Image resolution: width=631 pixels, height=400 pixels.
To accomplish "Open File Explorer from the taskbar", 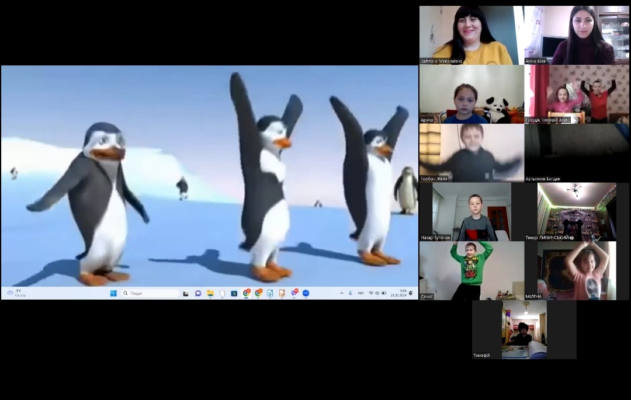I will 210,294.
